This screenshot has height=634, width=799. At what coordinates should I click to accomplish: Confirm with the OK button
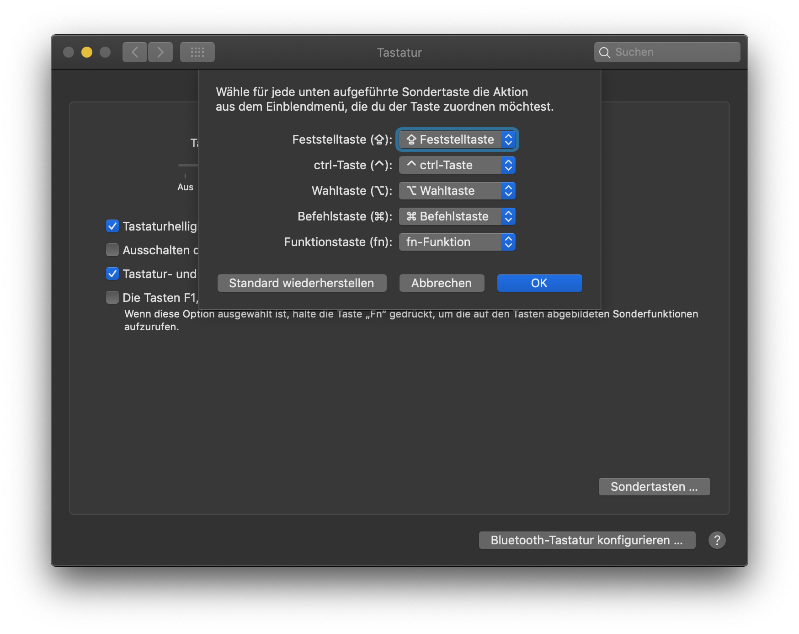539,283
